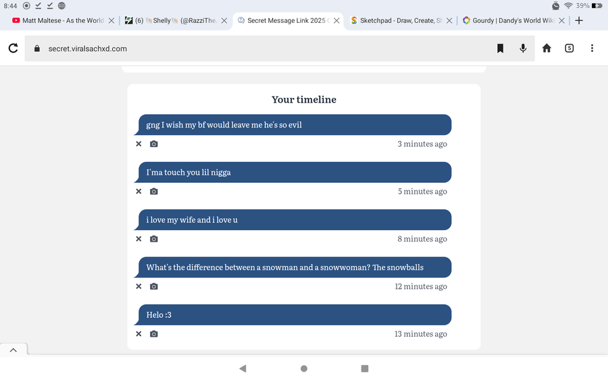
Task: Capture the 'Helo :3' message with the camera icon
Action: [154, 334]
